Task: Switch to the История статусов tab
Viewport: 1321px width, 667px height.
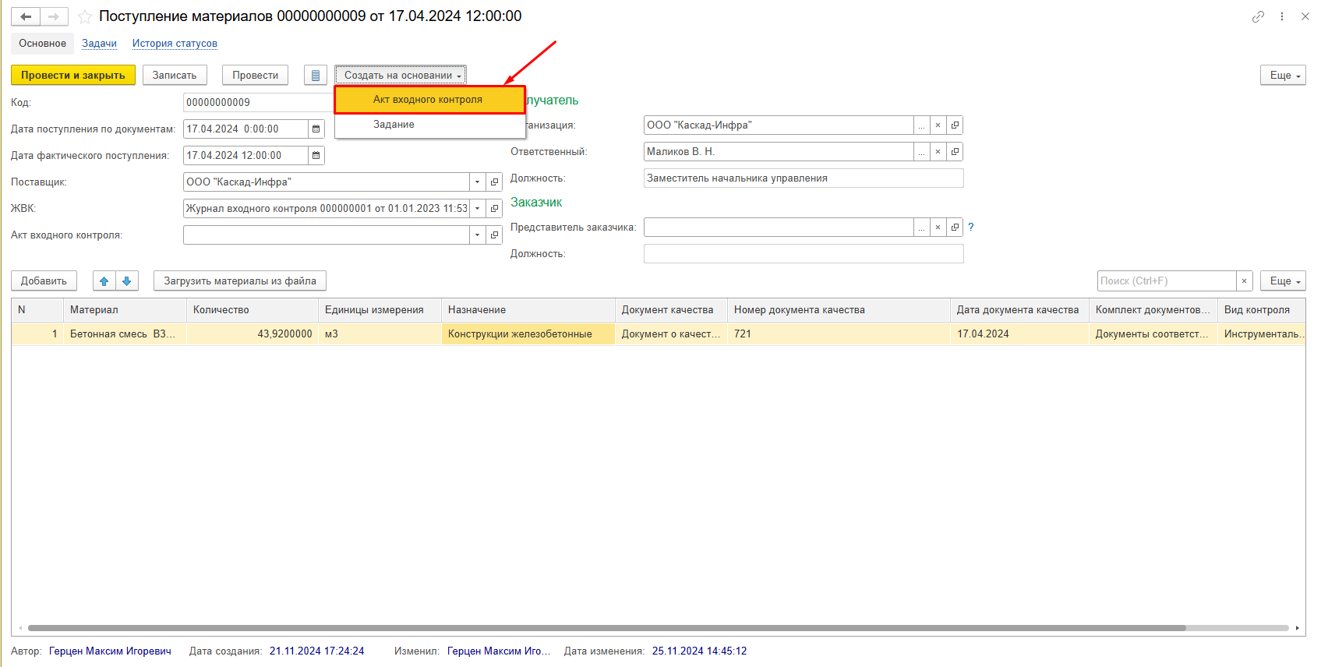Action: point(175,44)
